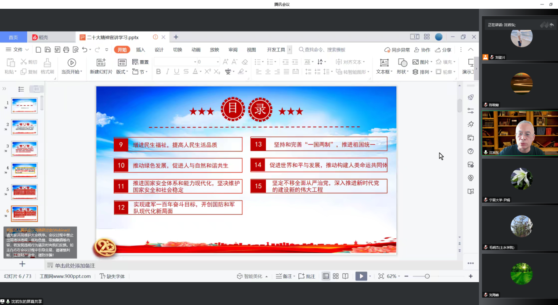The height and width of the screenshot is (305, 558).
Task: Toggle Bold formatting button
Action: tap(159, 72)
